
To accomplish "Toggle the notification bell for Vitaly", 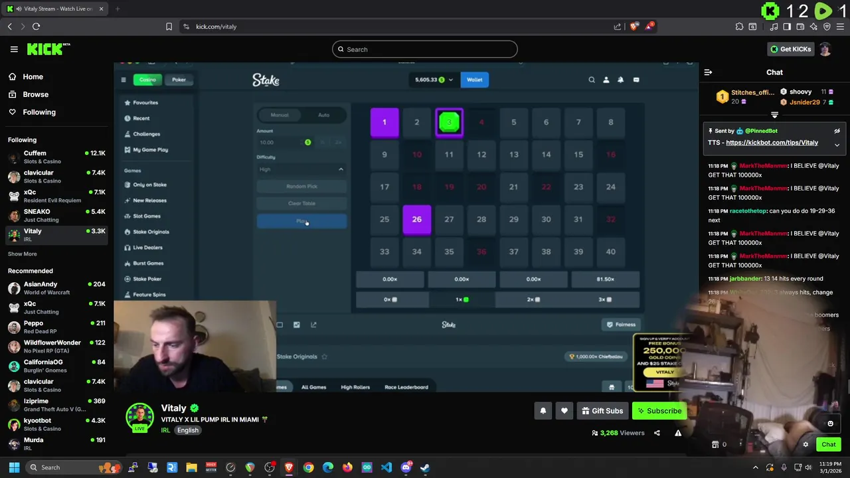I will pyautogui.click(x=543, y=411).
